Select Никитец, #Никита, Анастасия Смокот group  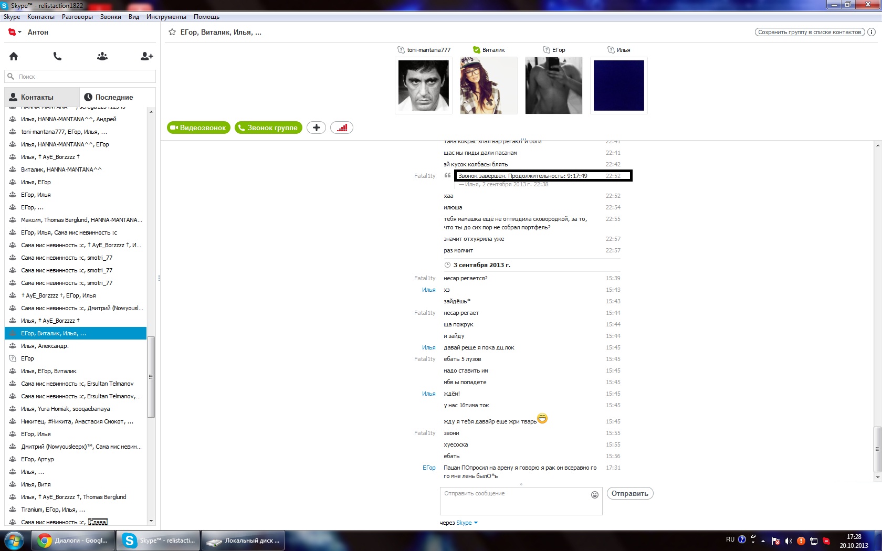[76, 421]
